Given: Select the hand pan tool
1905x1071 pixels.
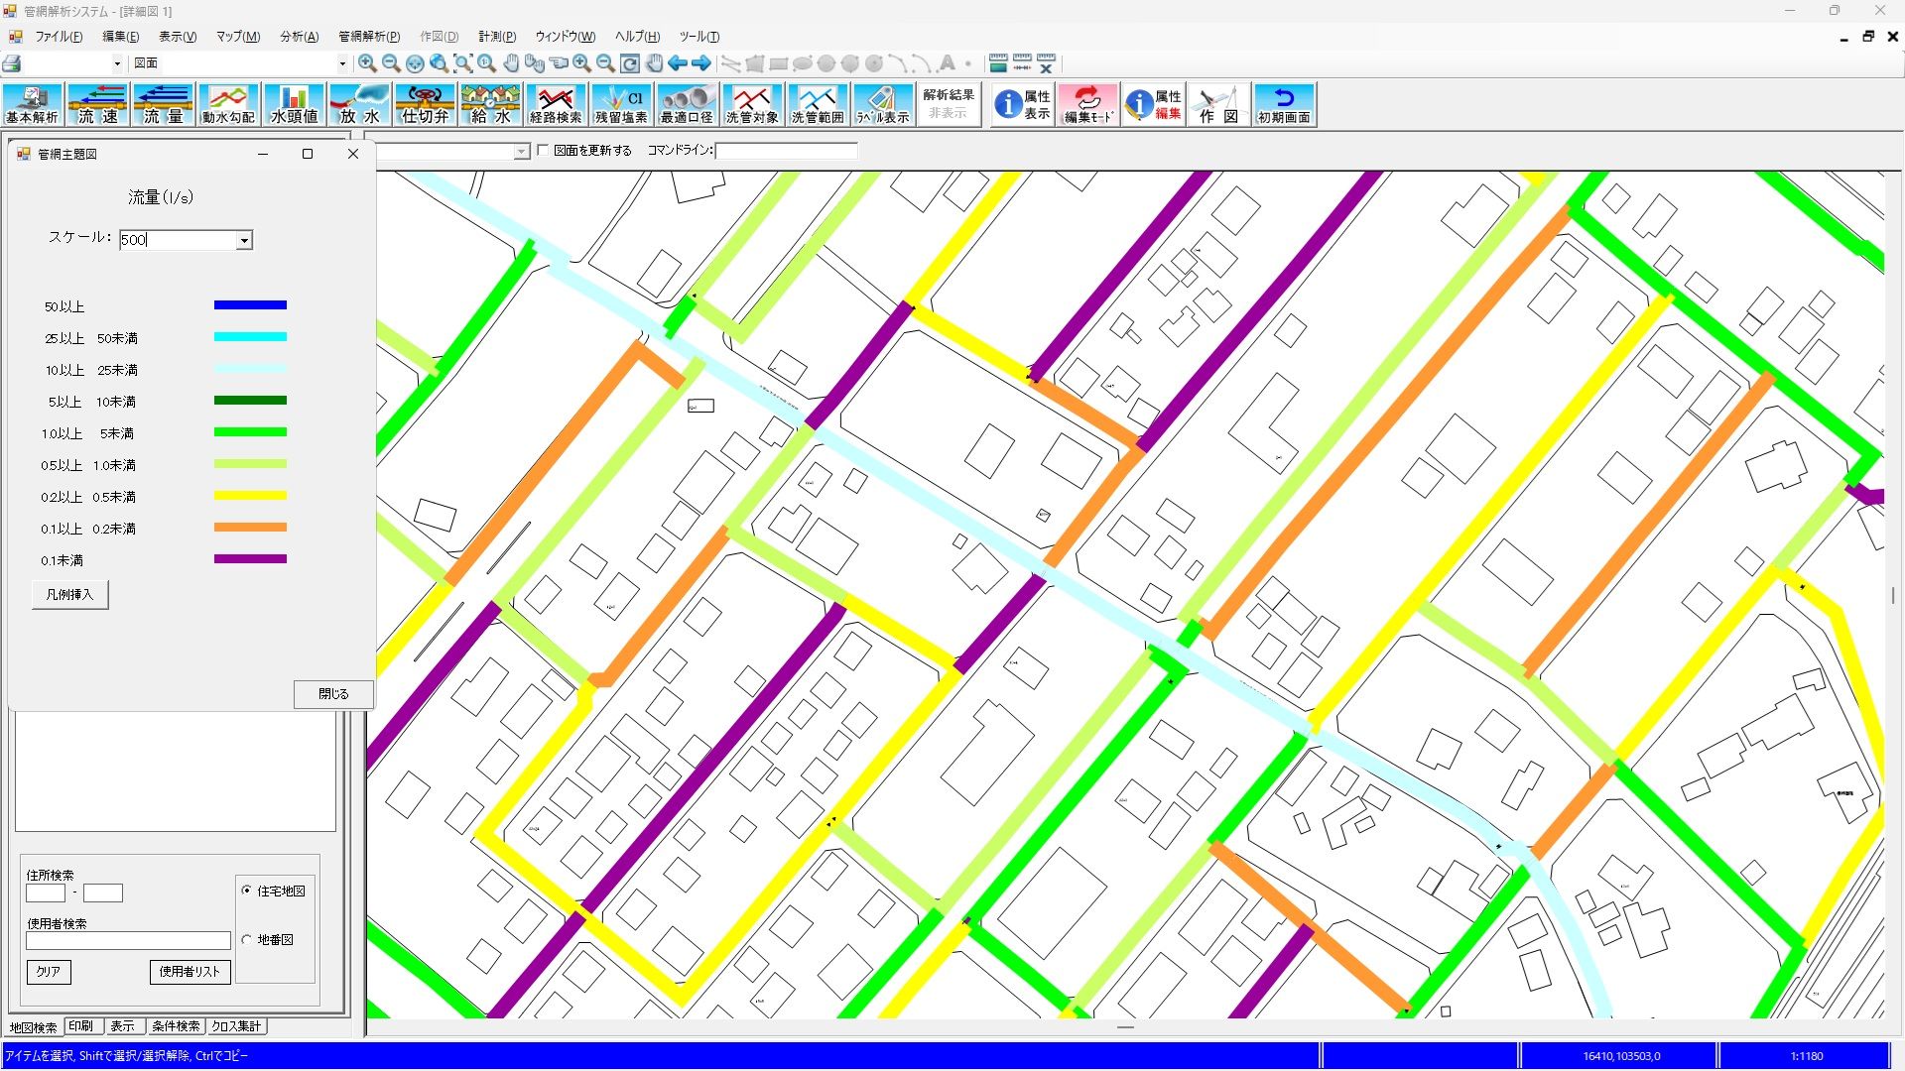Looking at the screenshot, I should pyautogui.click(x=510, y=63).
